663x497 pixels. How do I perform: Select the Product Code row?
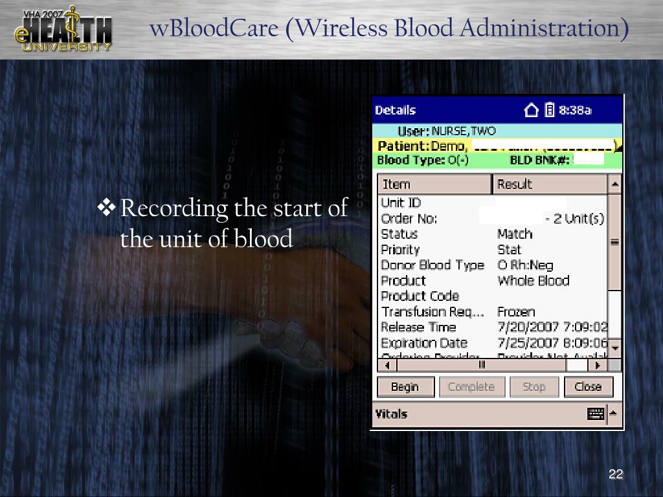point(493,296)
